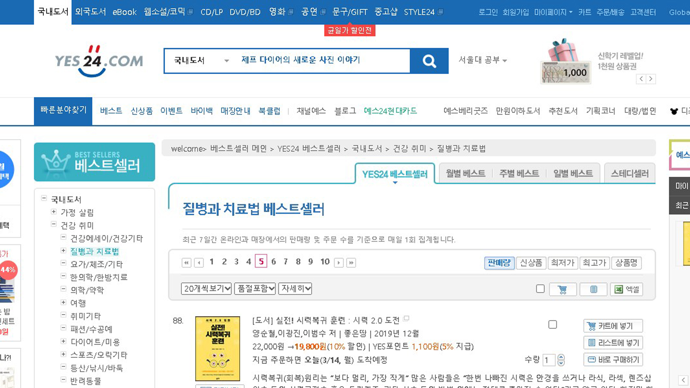Add selected items to cart icon

563,289
